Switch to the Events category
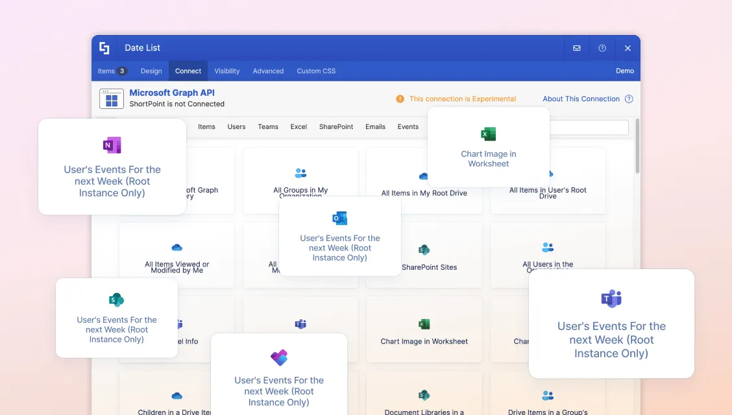Viewport: 732px width, 415px height. [408, 126]
